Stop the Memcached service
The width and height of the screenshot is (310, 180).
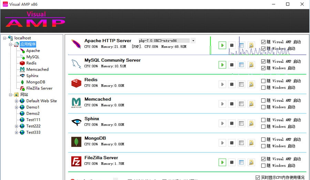point(232,104)
